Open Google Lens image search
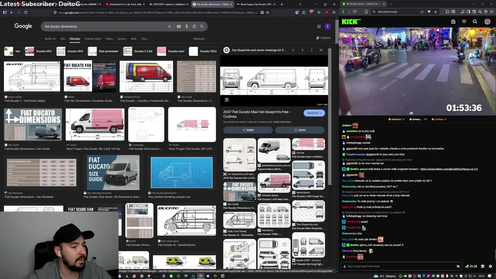The image size is (496, 279). pyautogui.click(x=194, y=26)
